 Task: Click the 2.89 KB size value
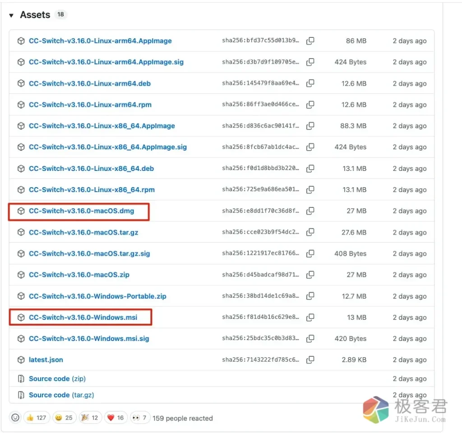(354, 359)
